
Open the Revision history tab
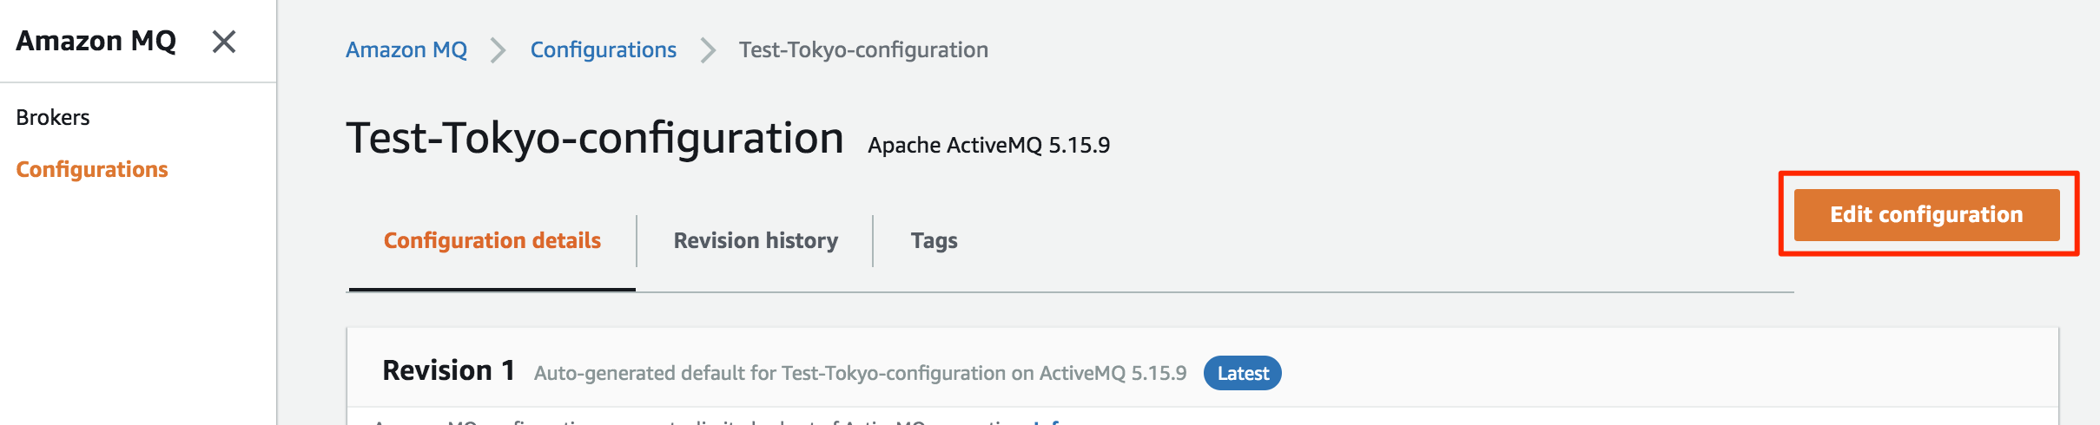point(756,240)
